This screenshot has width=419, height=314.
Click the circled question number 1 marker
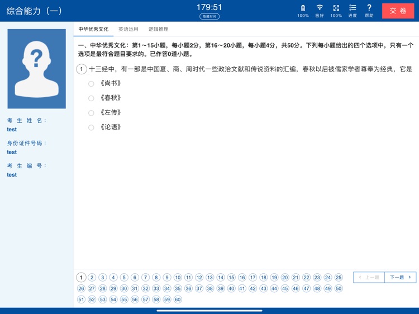(82, 69)
